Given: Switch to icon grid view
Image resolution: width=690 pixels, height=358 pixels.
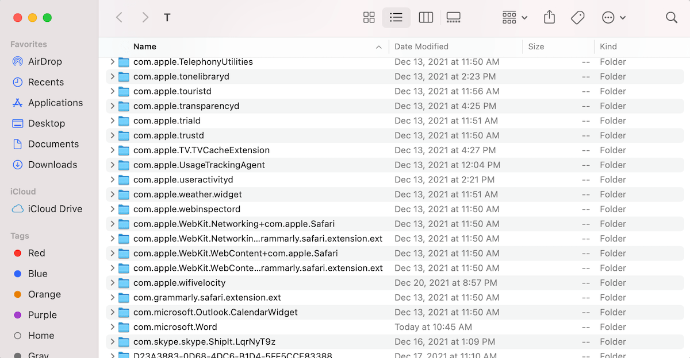Looking at the screenshot, I should [369, 18].
